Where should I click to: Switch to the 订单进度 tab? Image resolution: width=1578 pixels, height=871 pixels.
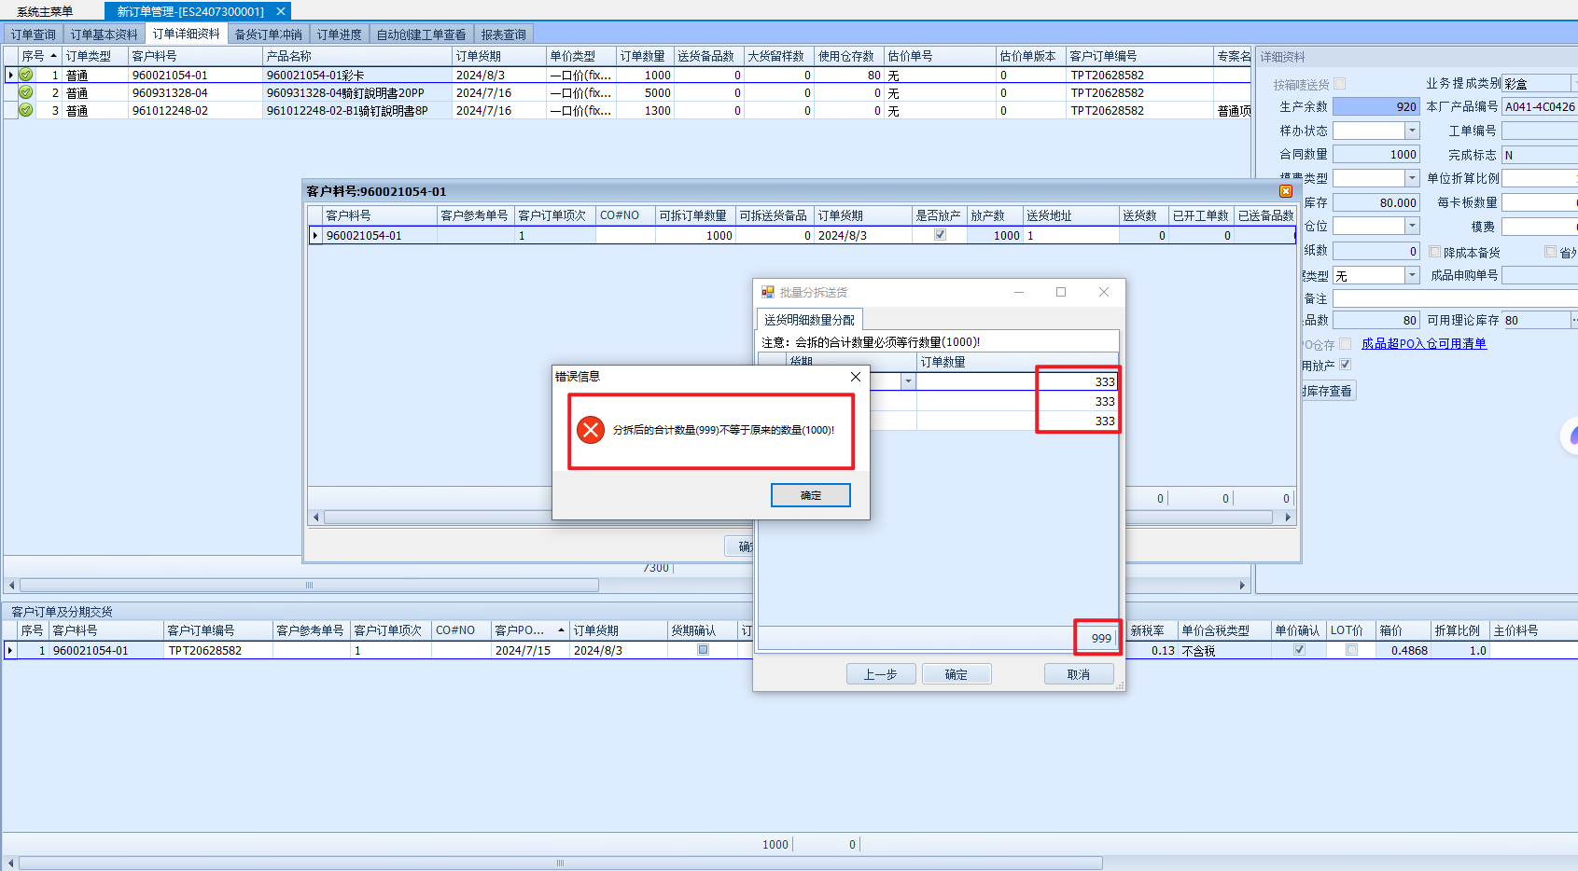[x=339, y=35]
